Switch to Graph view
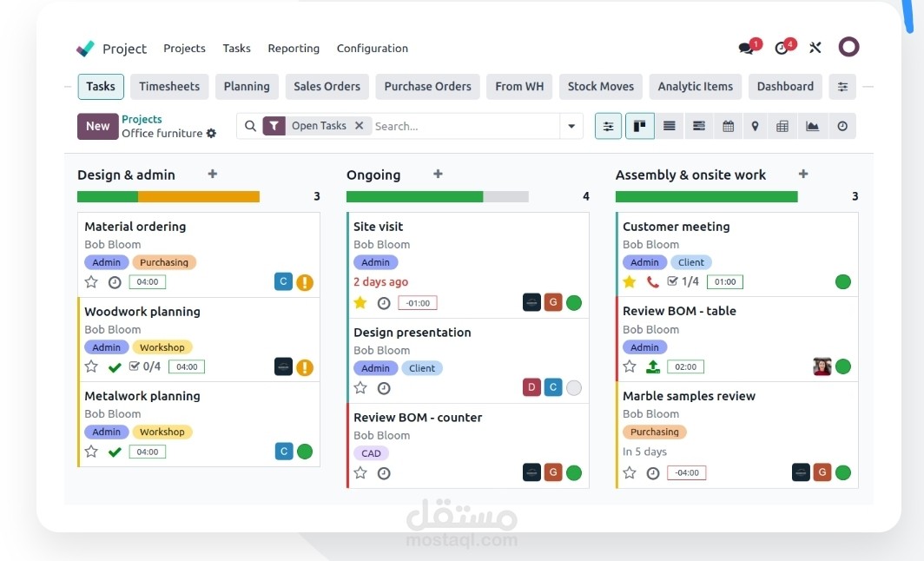The height and width of the screenshot is (561, 924). click(813, 126)
